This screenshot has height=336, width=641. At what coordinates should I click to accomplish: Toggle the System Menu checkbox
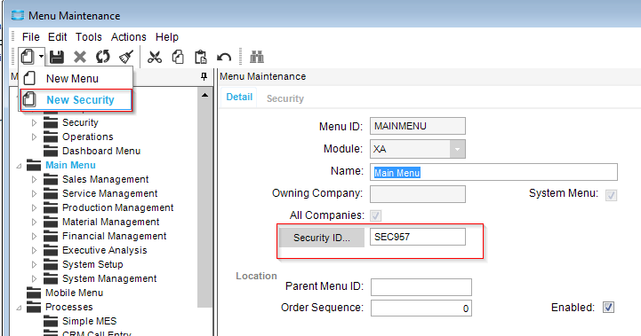tap(611, 195)
